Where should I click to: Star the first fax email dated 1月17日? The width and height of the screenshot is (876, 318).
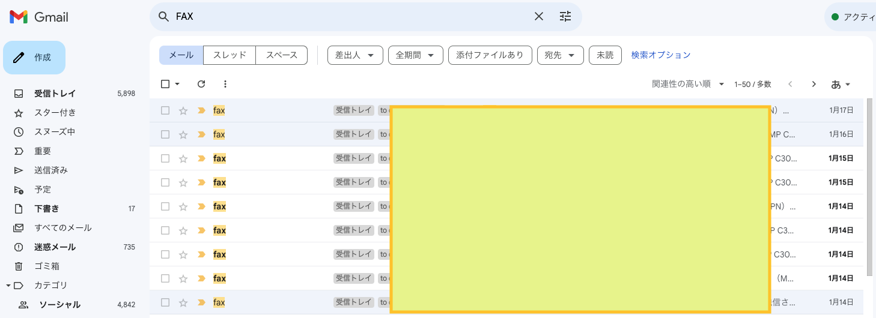point(183,110)
